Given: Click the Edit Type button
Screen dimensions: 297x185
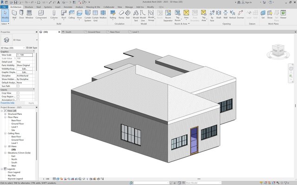Looking at the screenshot, I should coord(32,48).
